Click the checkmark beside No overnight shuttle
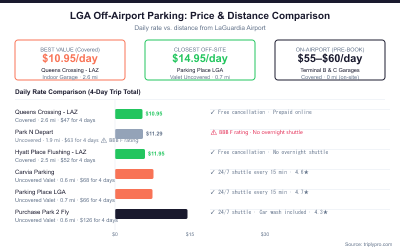The image size is (400, 250). click(x=212, y=152)
